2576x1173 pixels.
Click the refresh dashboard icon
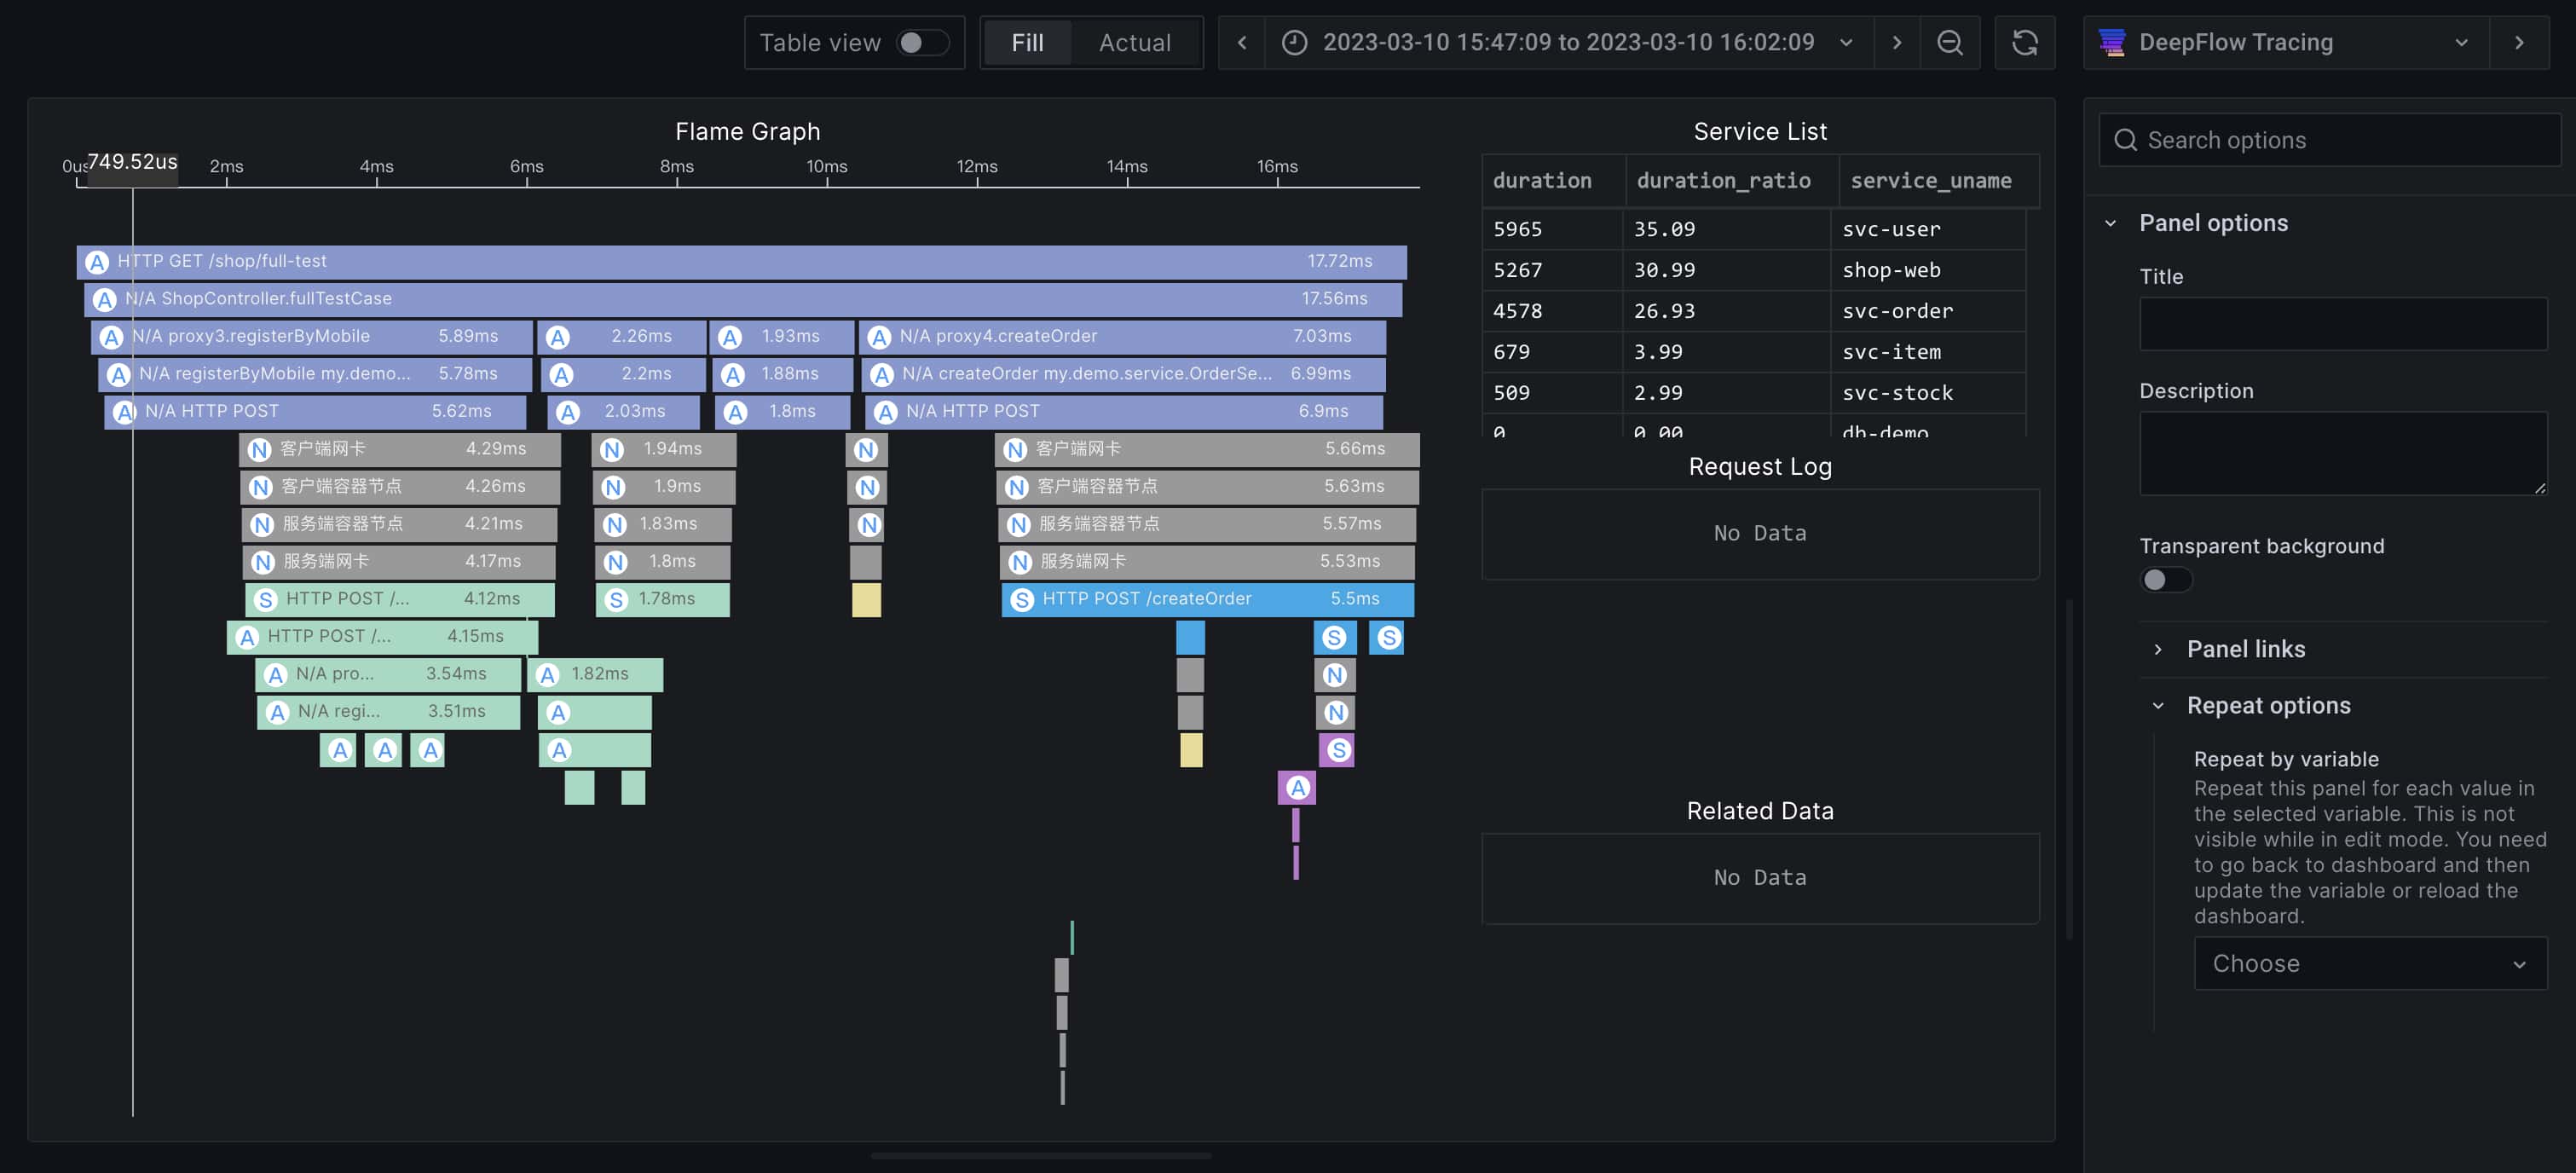(2024, 42)
